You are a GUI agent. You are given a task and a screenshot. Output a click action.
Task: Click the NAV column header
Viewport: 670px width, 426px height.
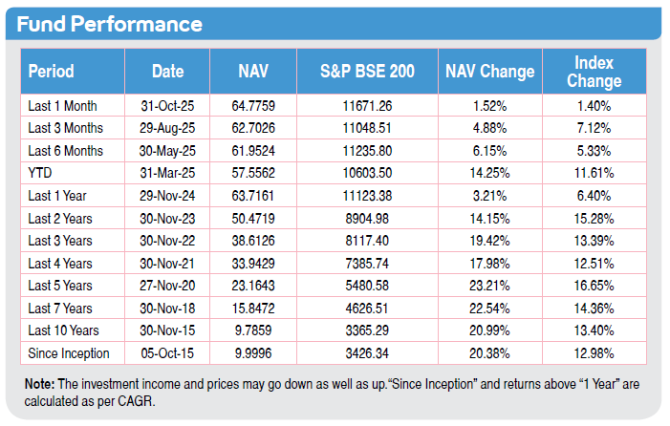click(252, 71)
